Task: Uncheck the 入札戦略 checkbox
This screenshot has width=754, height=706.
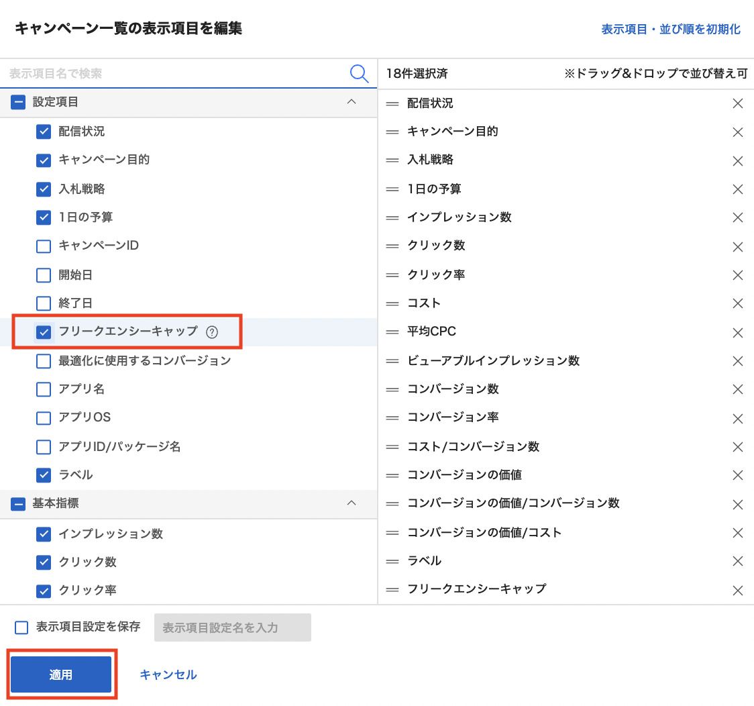Action: click(44, 189)
